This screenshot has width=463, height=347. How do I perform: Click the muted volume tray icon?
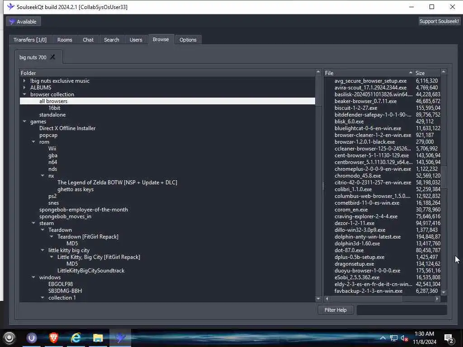[404, 338]
